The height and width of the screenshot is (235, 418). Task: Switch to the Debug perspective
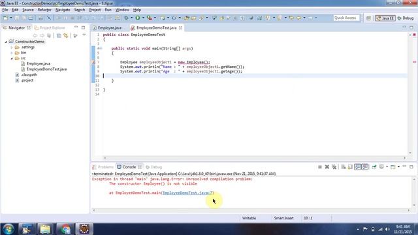[x=406, y=18]
